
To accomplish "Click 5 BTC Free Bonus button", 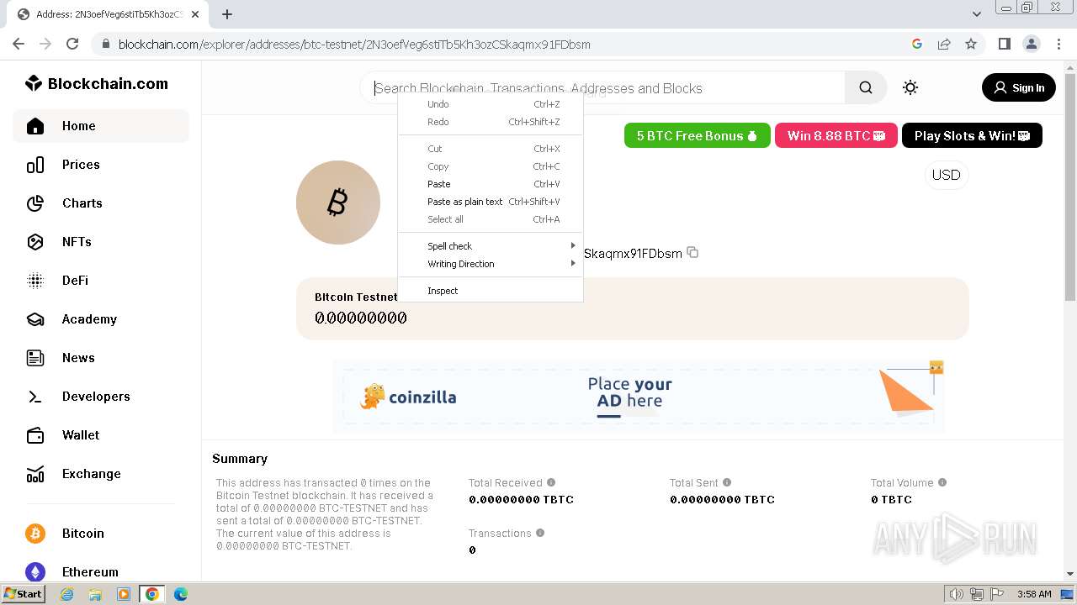I will pos(697,135).
